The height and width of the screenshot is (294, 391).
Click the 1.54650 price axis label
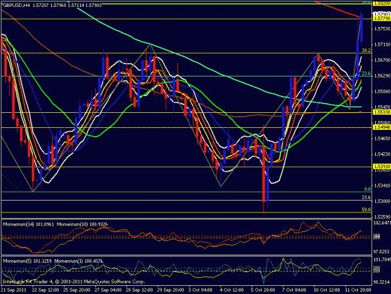[x=382, y=139]
